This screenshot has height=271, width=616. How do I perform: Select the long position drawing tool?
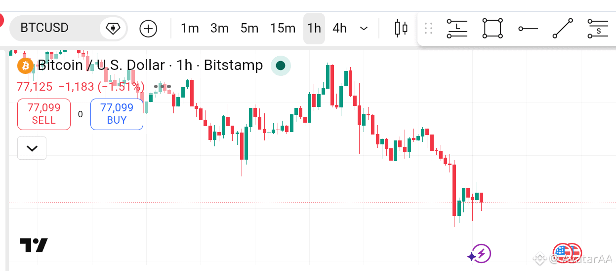click(x=457, y=29)
